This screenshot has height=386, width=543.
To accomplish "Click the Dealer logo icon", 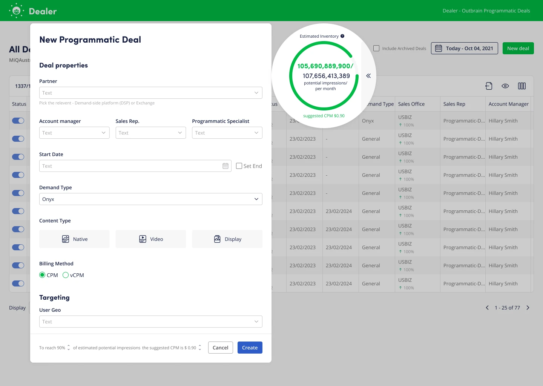I will pyautogui.click(x=17, y=11).
